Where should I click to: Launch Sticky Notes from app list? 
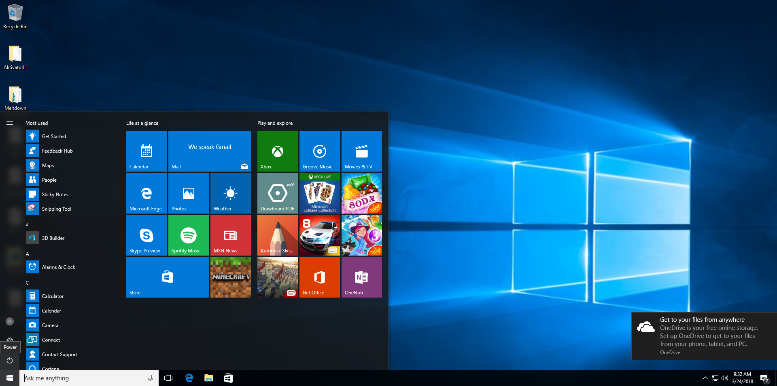(x=71, y=195)
